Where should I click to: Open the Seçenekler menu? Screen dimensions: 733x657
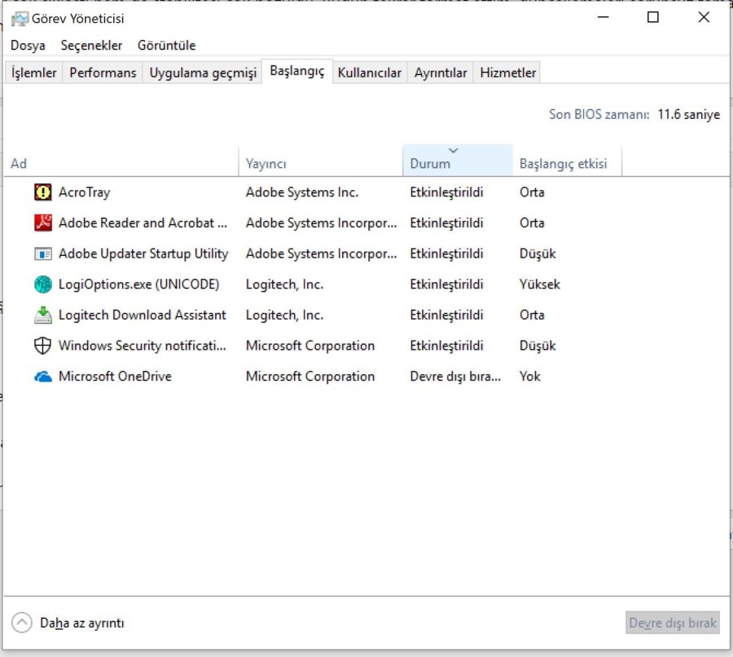pos(91,46)
